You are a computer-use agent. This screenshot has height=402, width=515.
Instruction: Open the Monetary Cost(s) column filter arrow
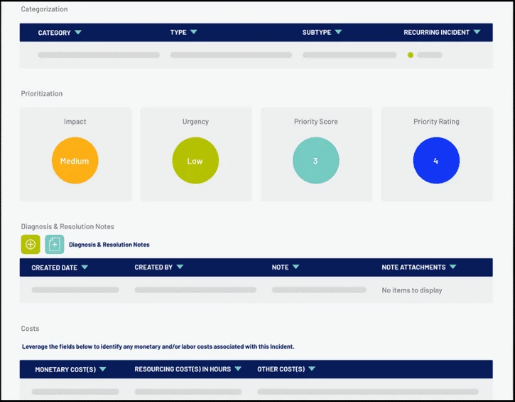(103, 369)
